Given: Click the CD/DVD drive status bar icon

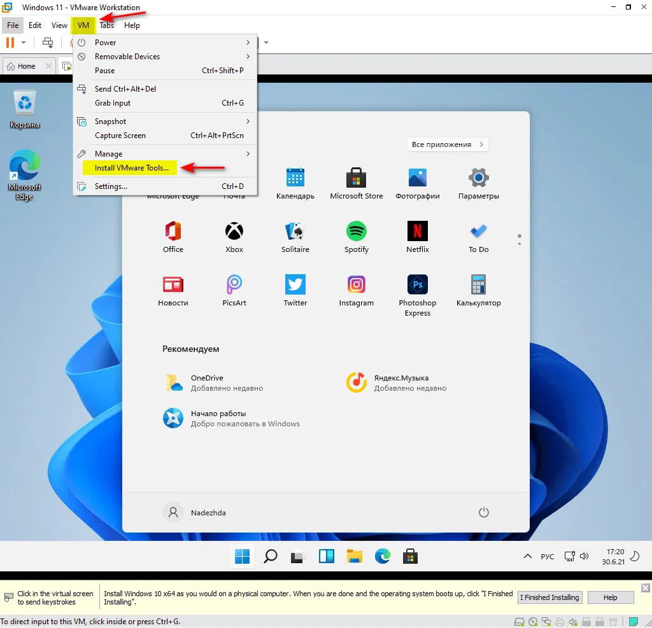Looking at the screenshot, I should coord(533,622).
